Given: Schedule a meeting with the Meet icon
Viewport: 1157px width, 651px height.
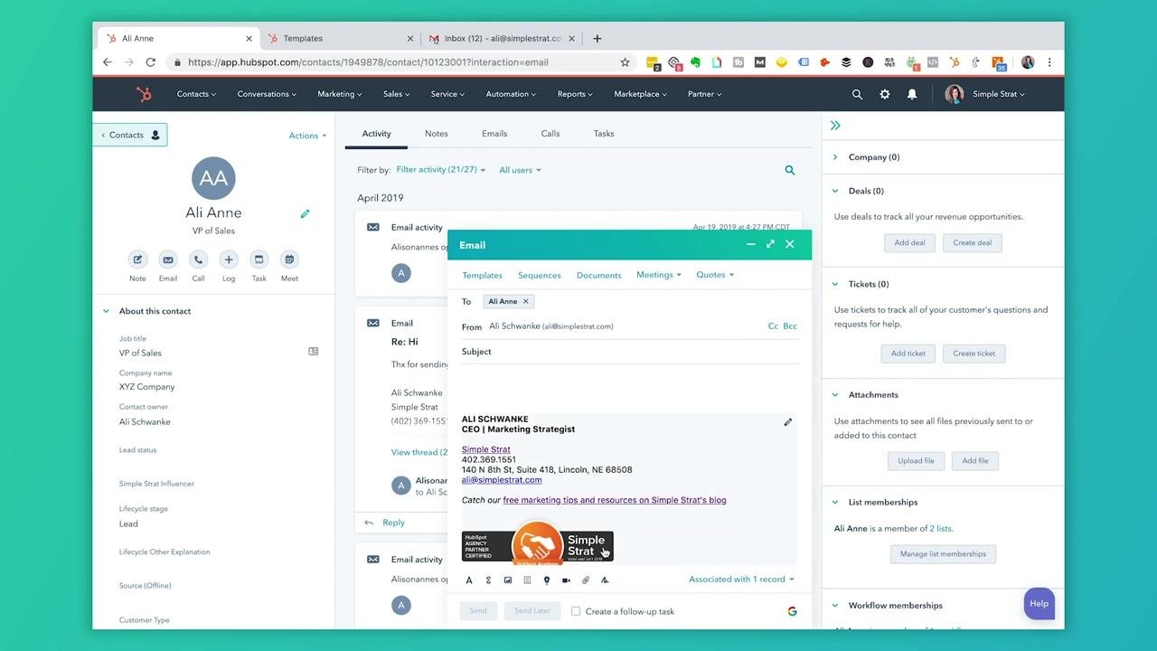Looking at the screenshot, I should (289, 259).
